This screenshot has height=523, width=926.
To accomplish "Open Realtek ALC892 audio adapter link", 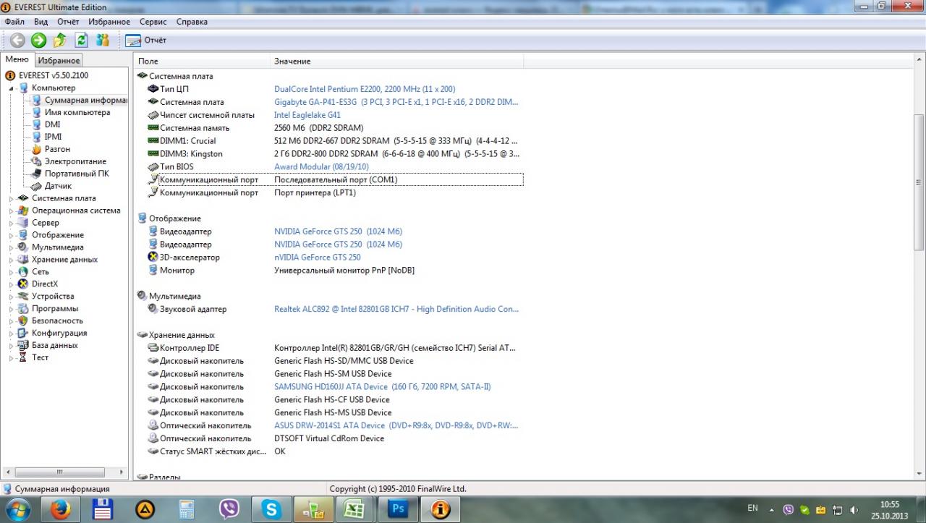I will pyautogui.click(x=396, y=310).
